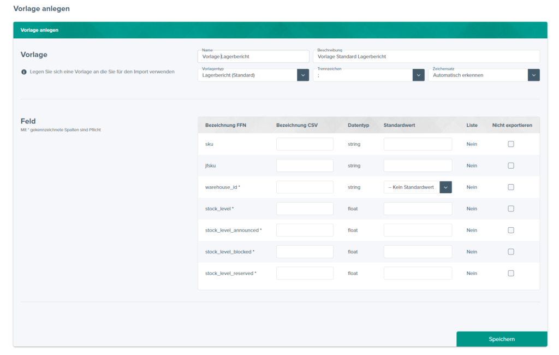
Task: Select 'Nicht exportieren' checkbox for stock_level_reserved
Action: pos(511,273)
